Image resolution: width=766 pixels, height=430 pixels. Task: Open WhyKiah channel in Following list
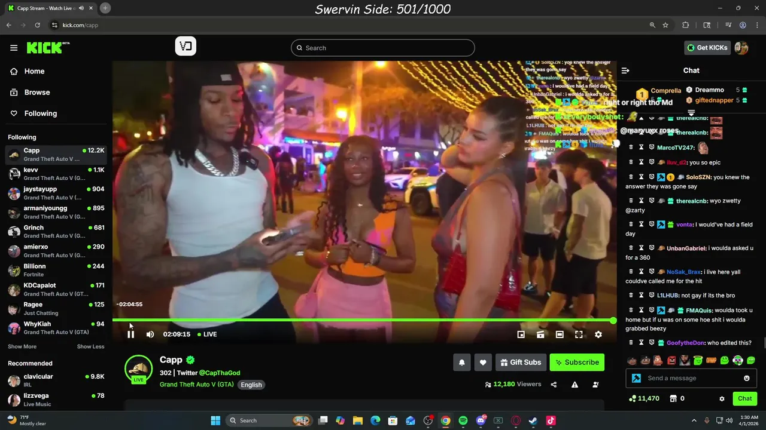point(56,328)
